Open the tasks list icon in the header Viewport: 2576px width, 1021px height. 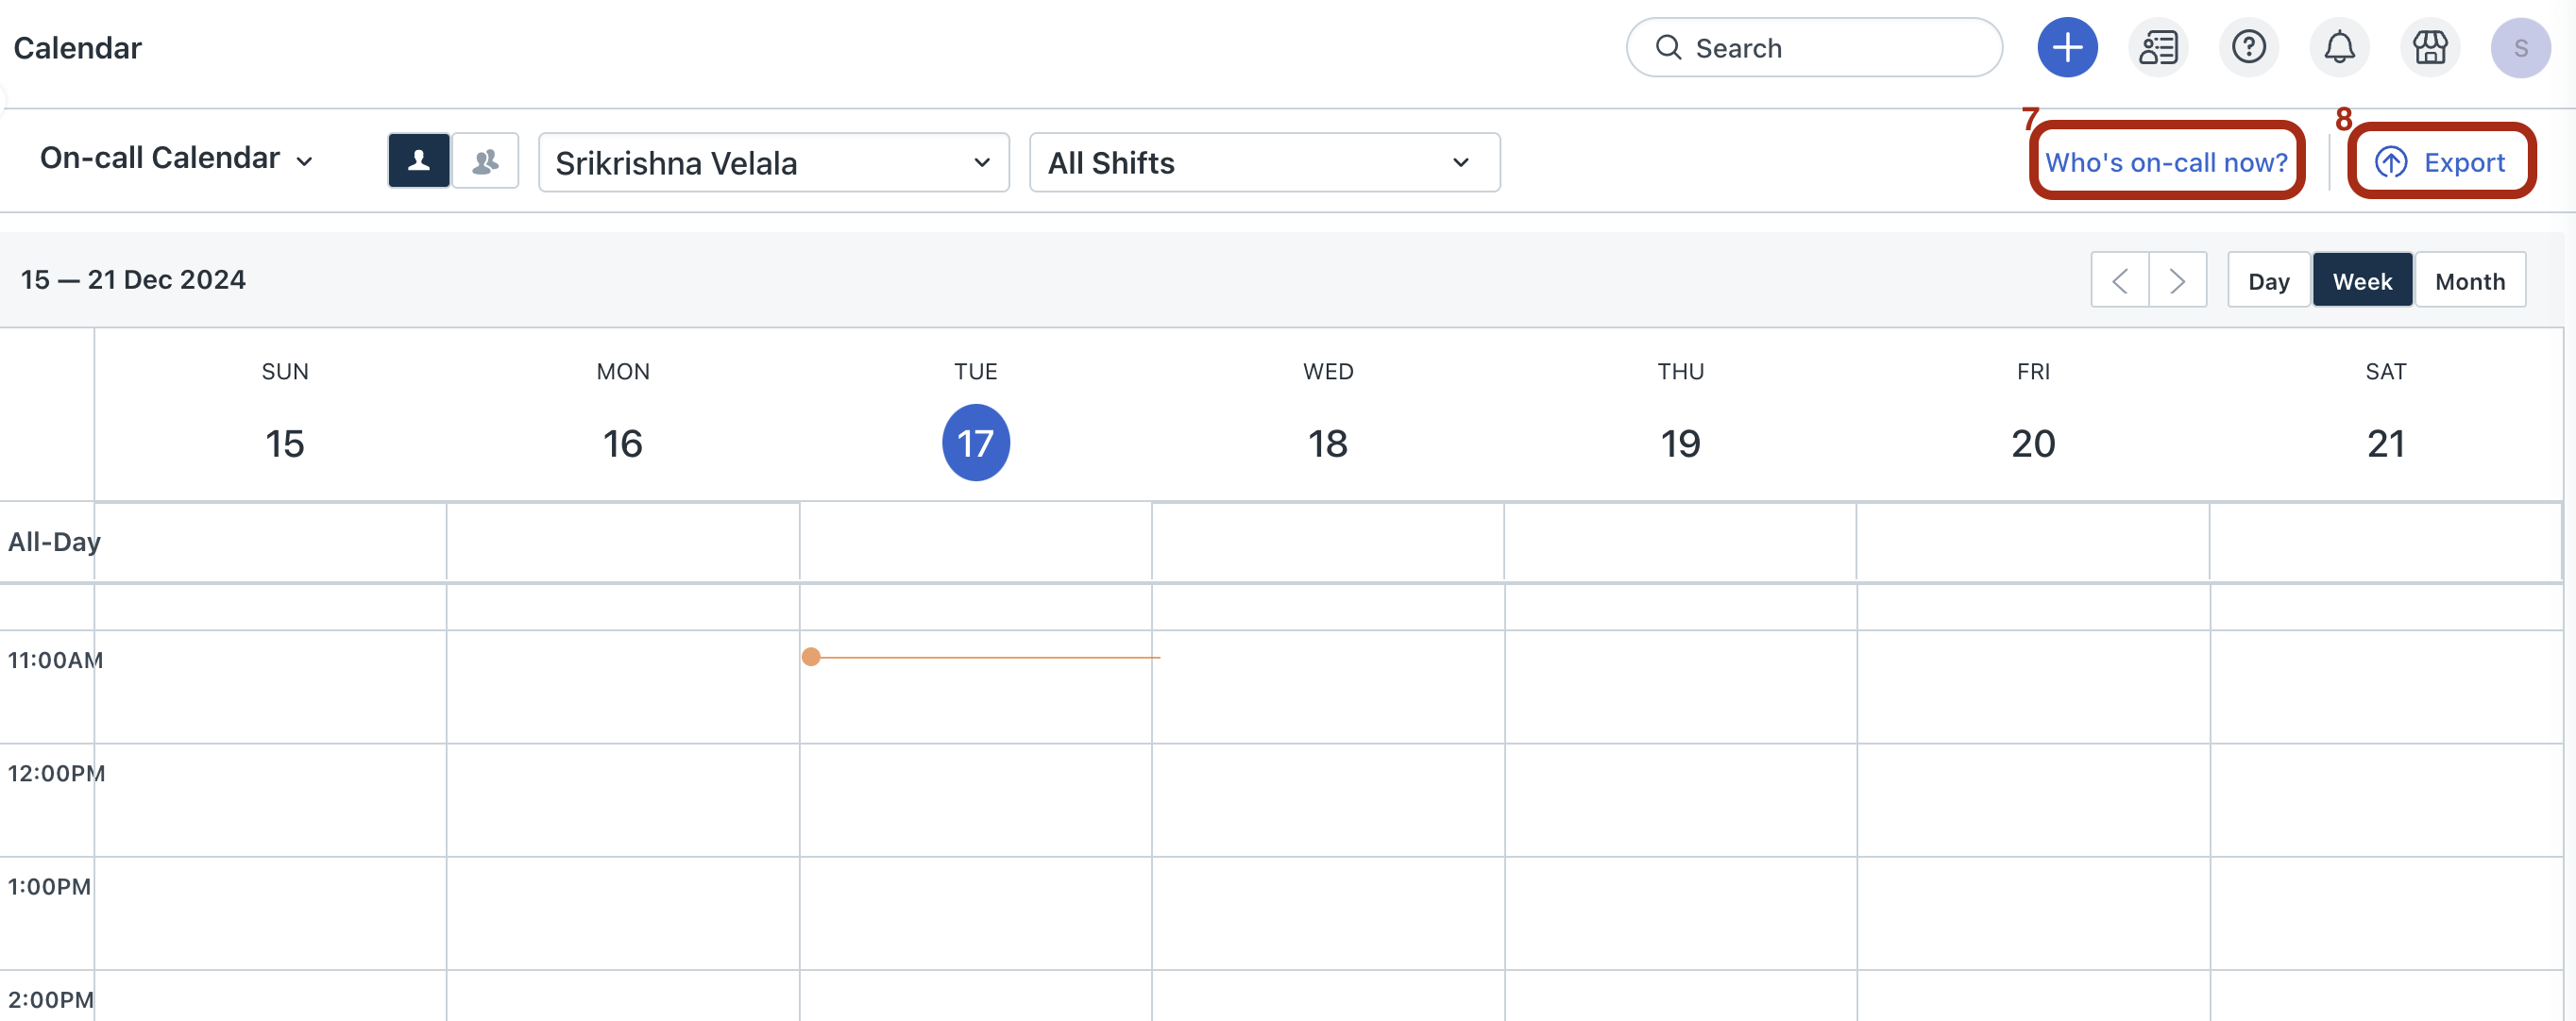coord(2158,47)
